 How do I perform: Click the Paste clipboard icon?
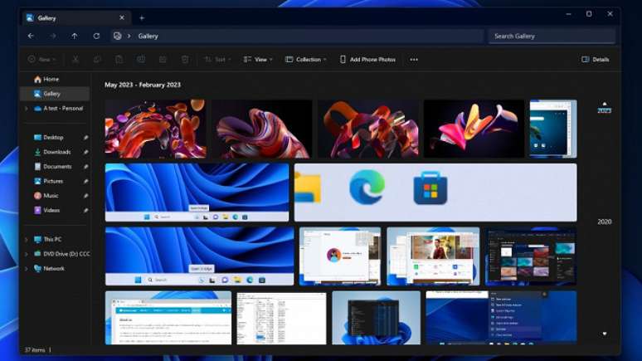[119, 60]
